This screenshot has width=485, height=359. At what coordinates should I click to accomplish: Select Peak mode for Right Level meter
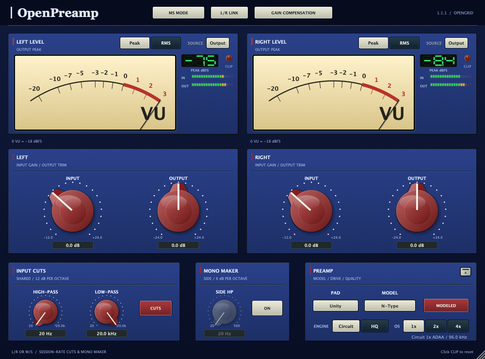[x=373, y=43]
